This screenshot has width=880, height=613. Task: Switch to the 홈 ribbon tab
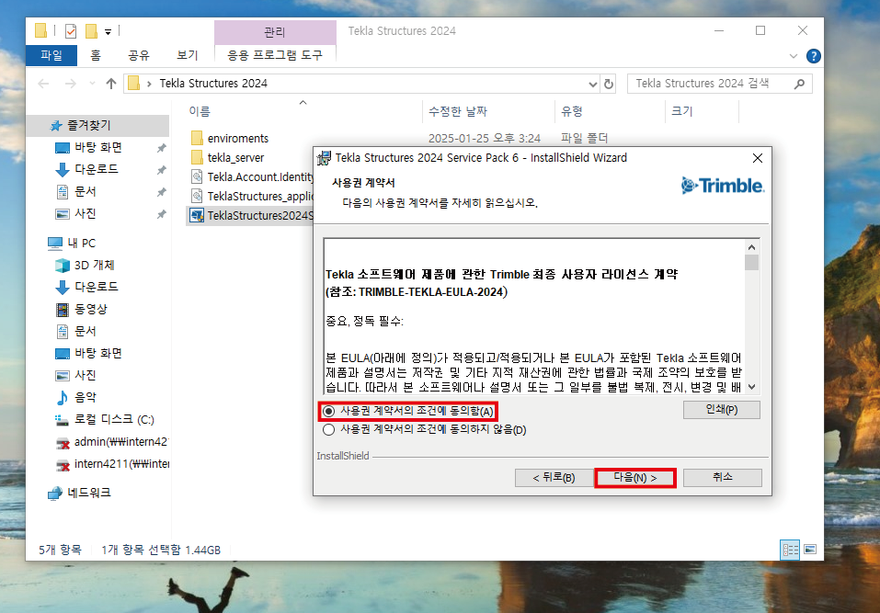(96, 55)
